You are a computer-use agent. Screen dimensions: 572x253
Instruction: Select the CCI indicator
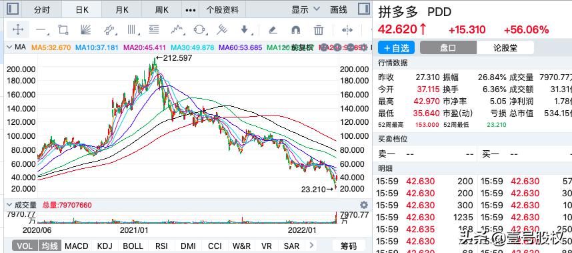(215, 246)
